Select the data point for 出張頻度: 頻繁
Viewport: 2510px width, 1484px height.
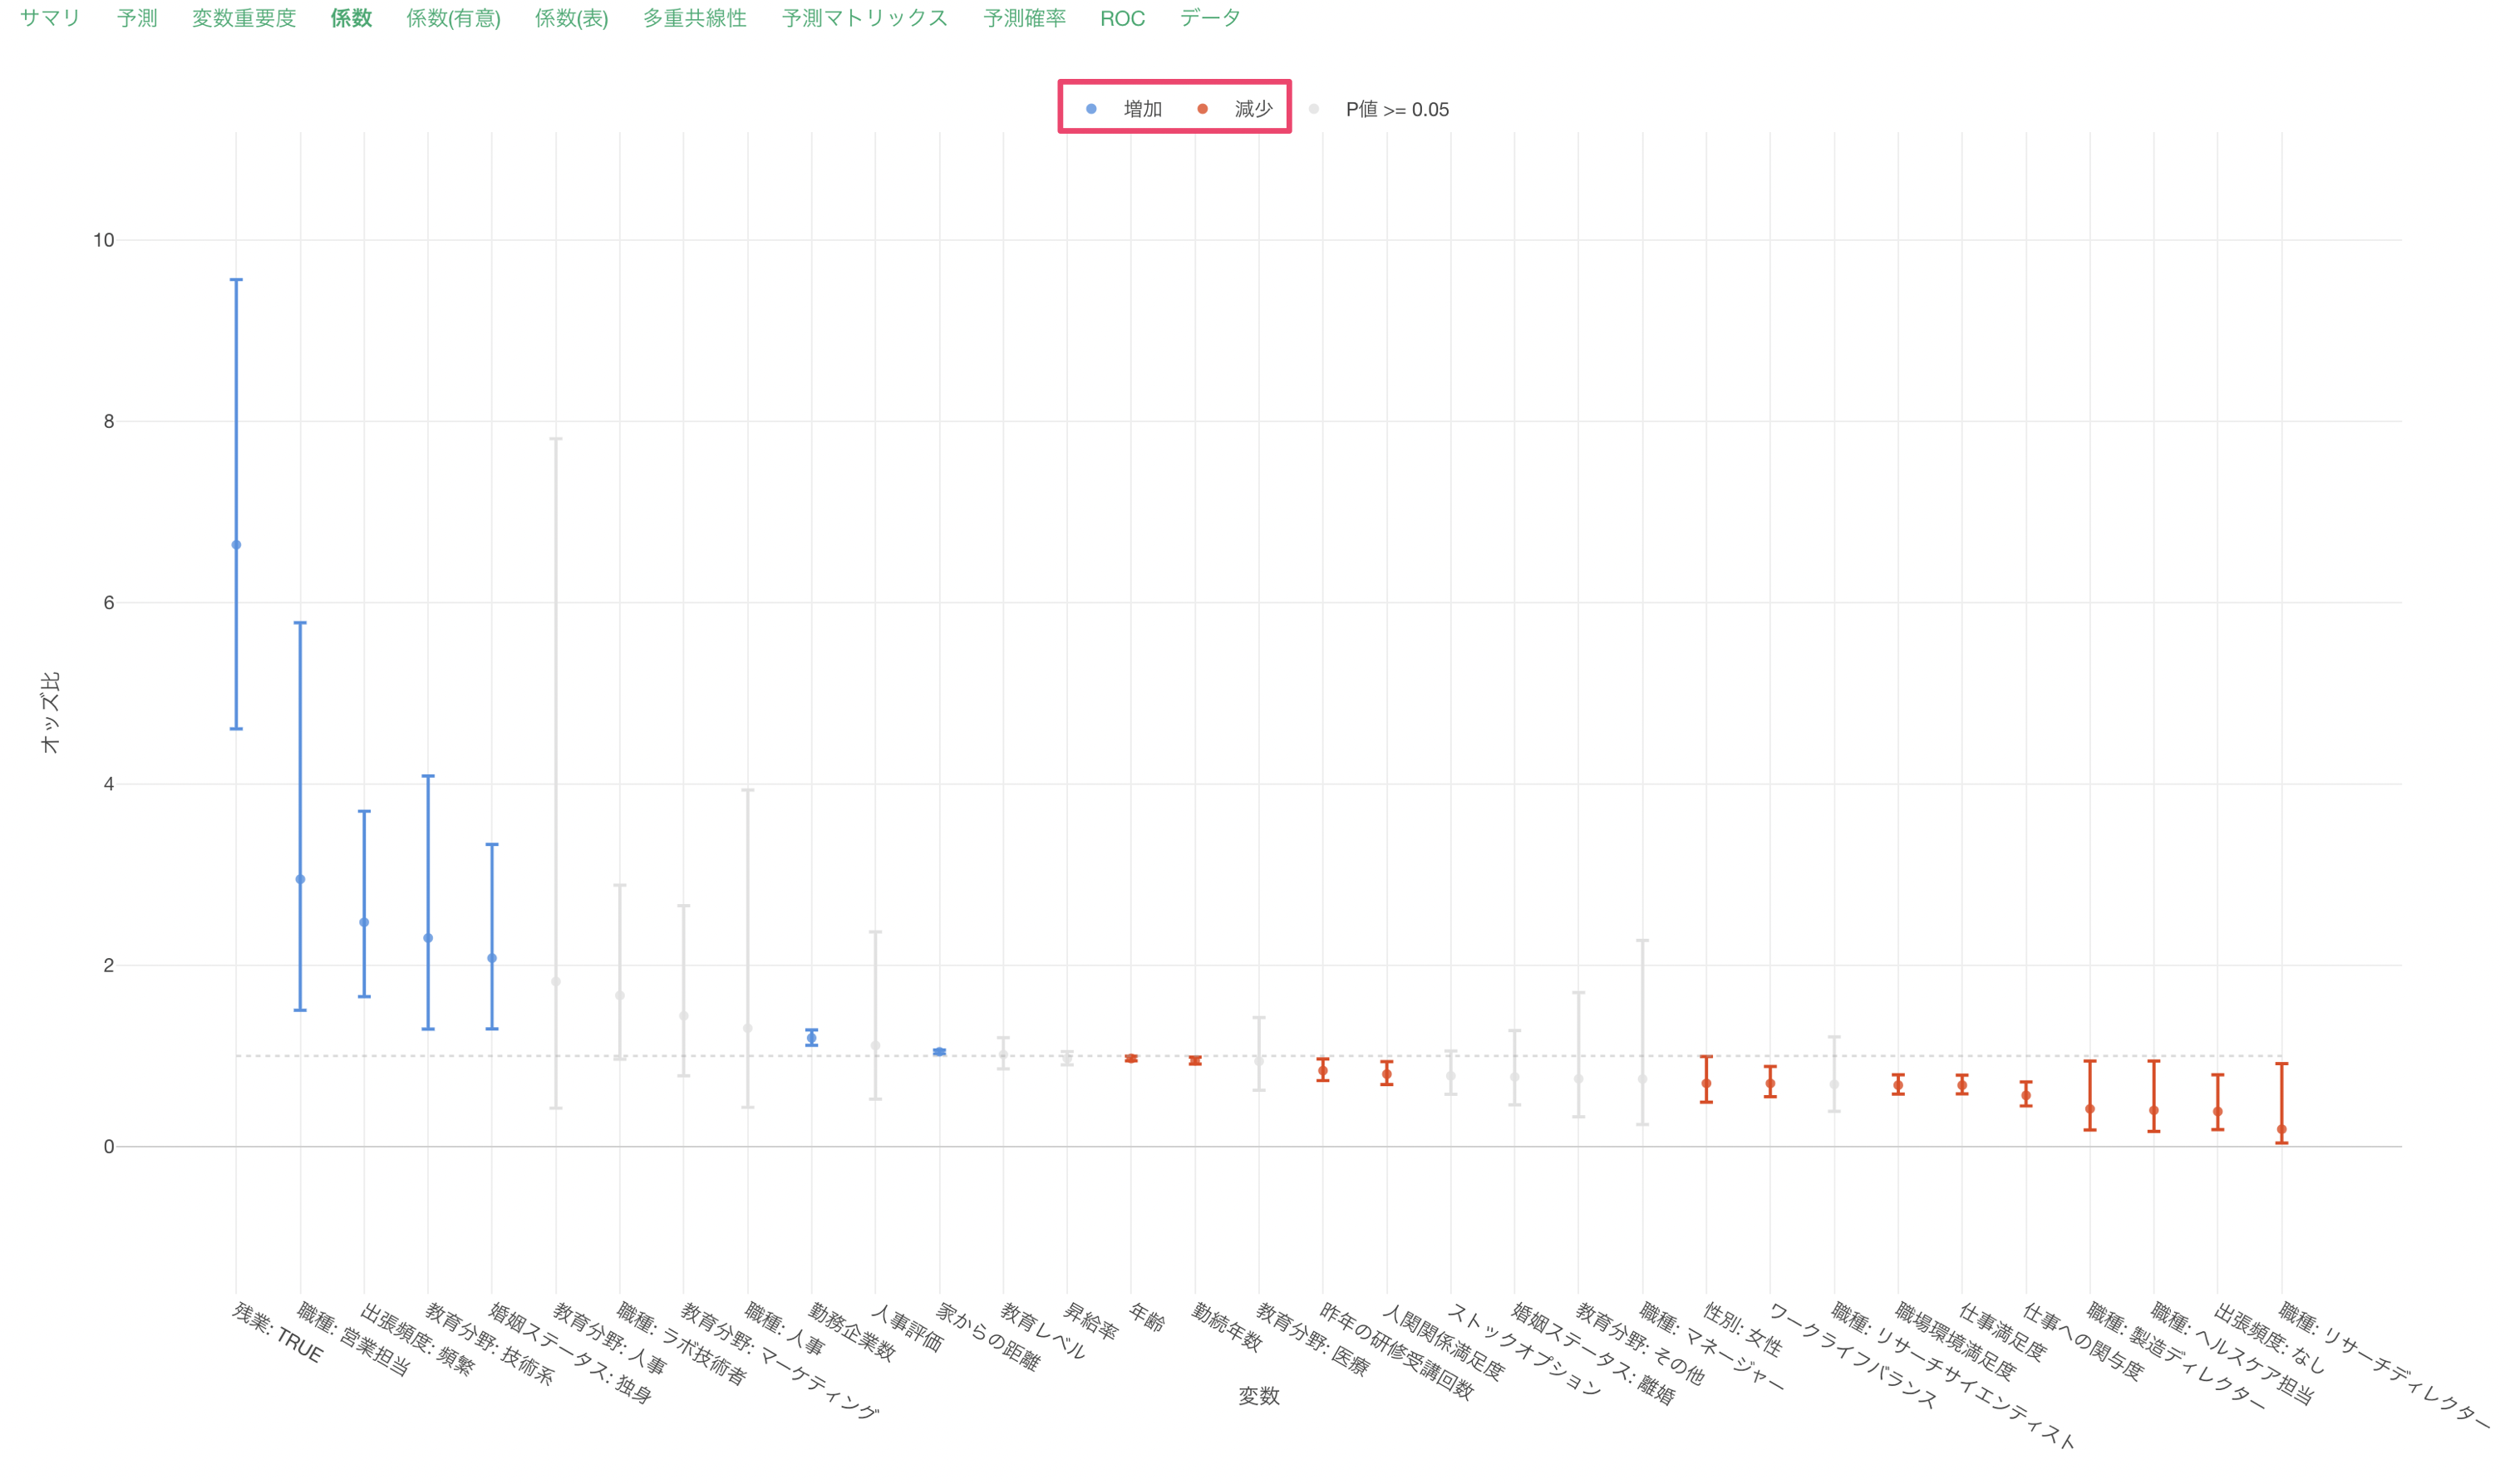tap(364, 922)
